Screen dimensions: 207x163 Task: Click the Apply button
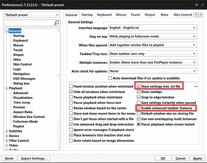[198, 158]
